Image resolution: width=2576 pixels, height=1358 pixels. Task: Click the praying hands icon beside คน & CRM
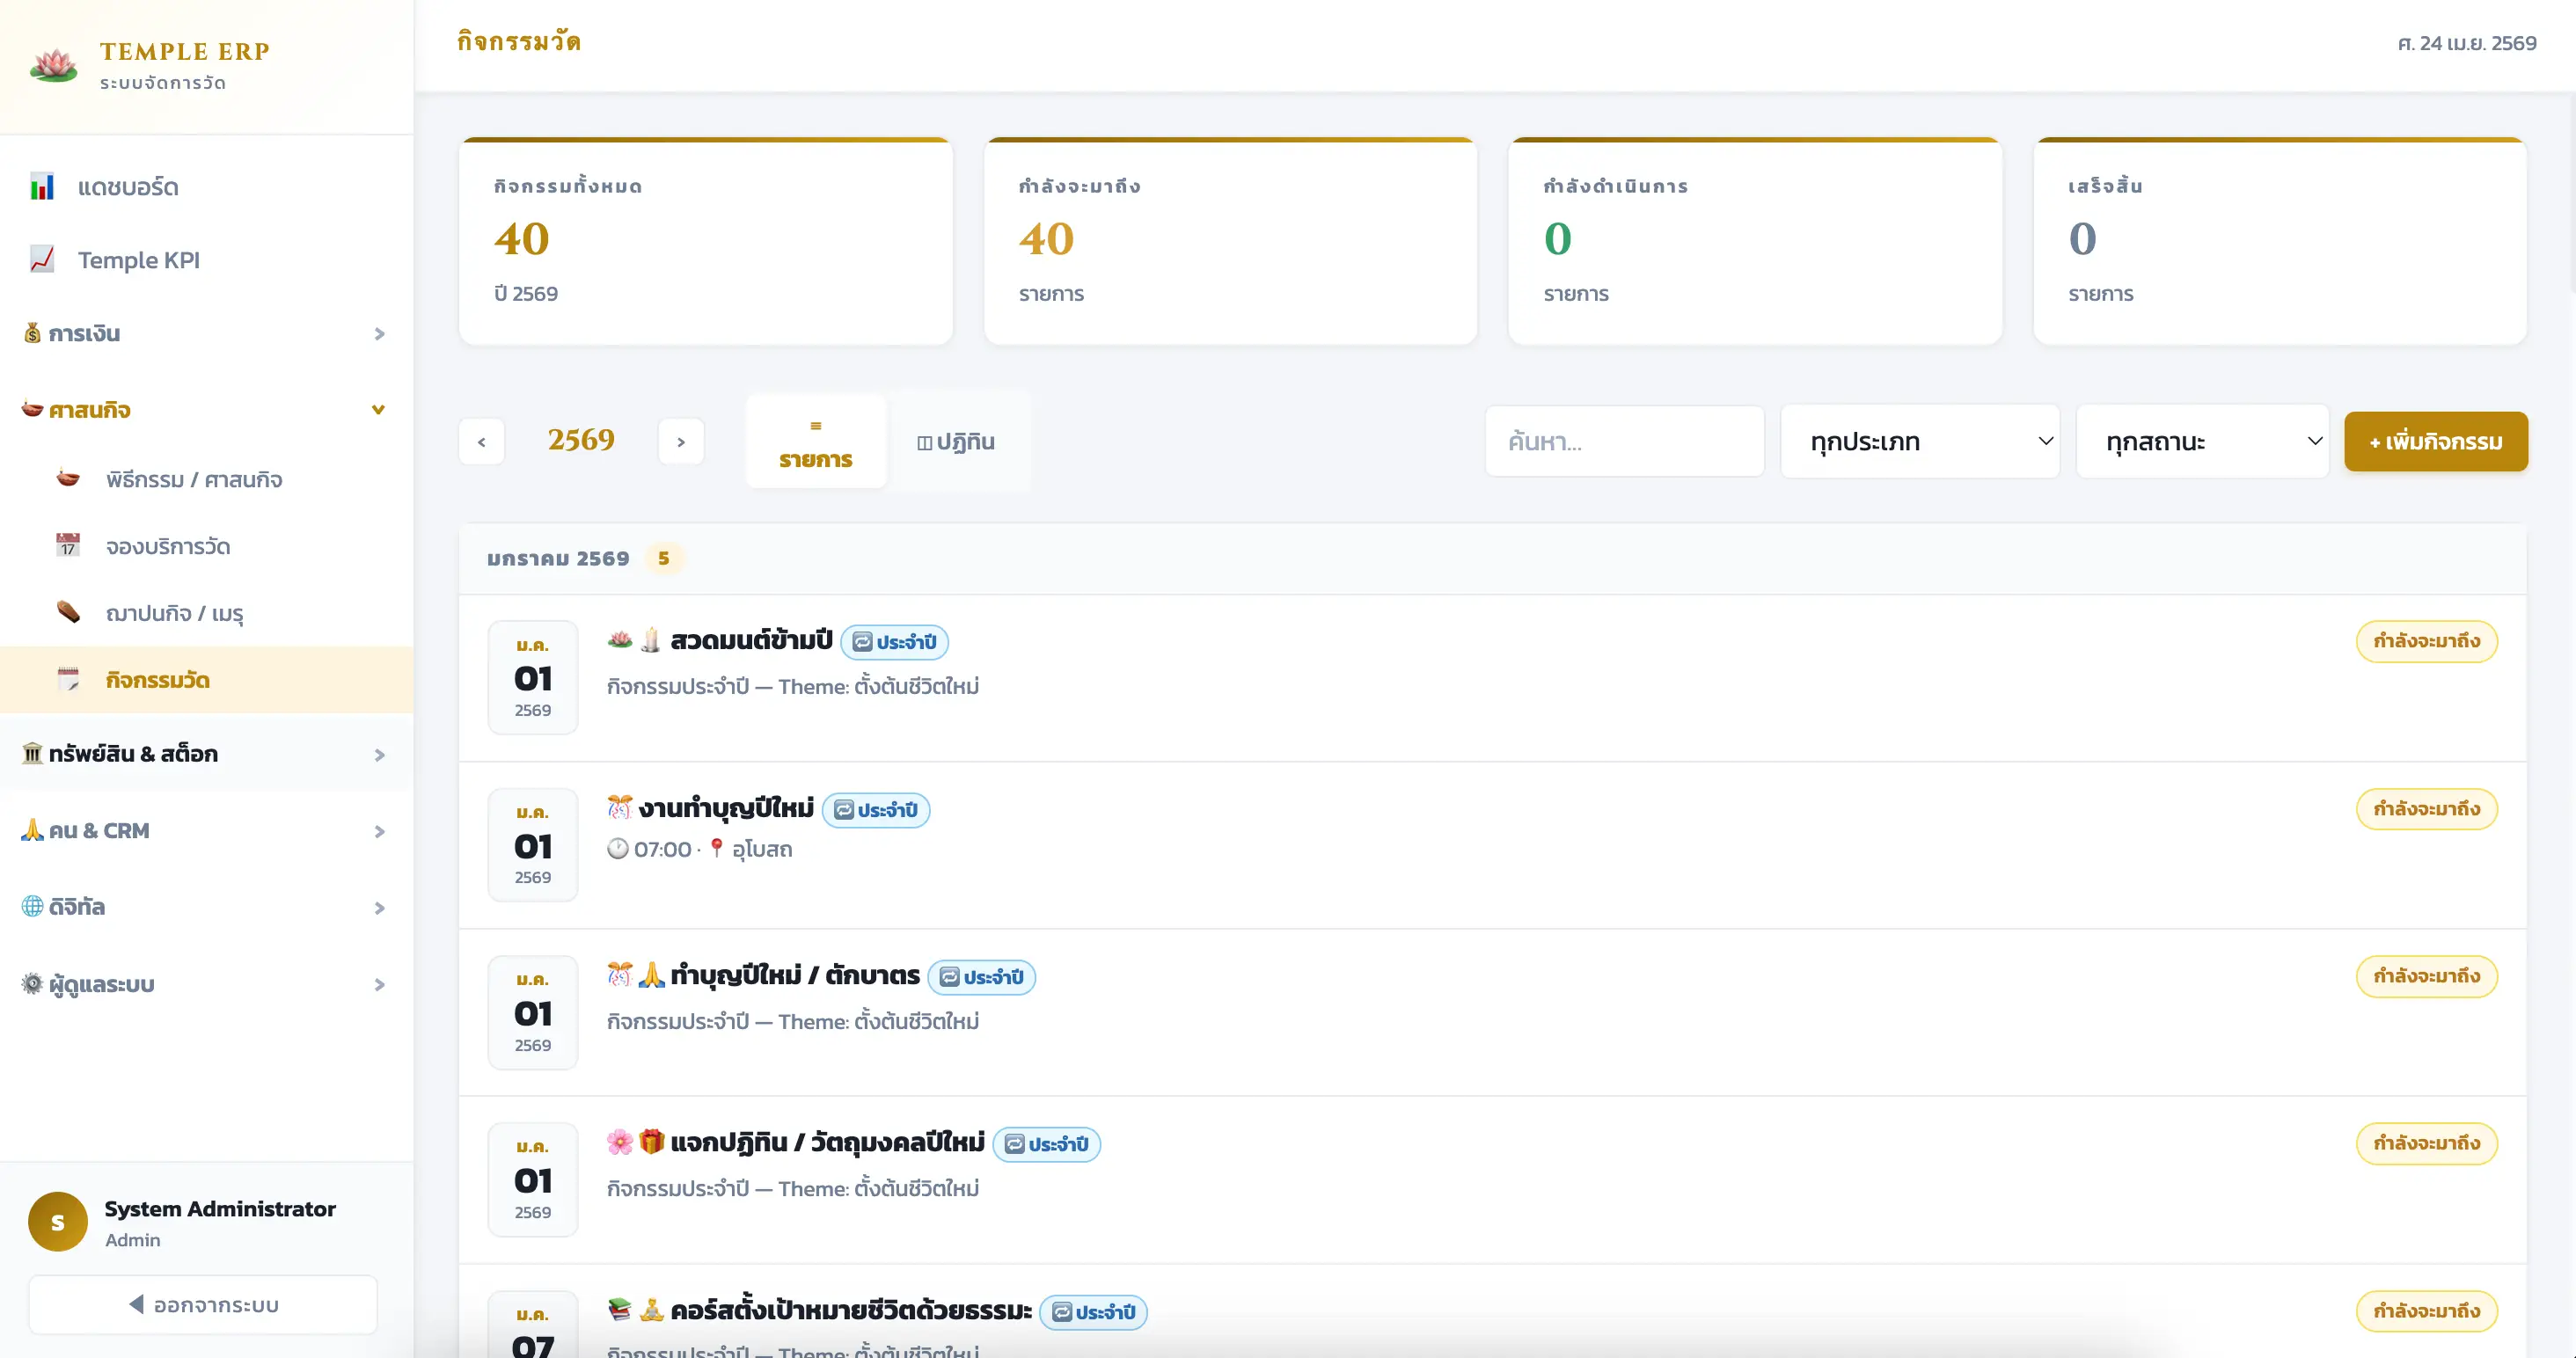(x=33, y=830)
